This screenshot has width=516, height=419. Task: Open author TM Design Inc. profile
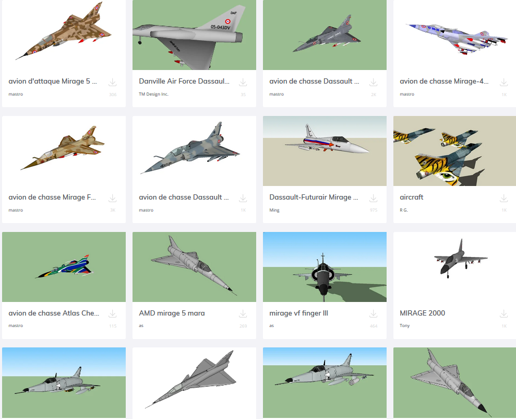[x=153, y=94]
